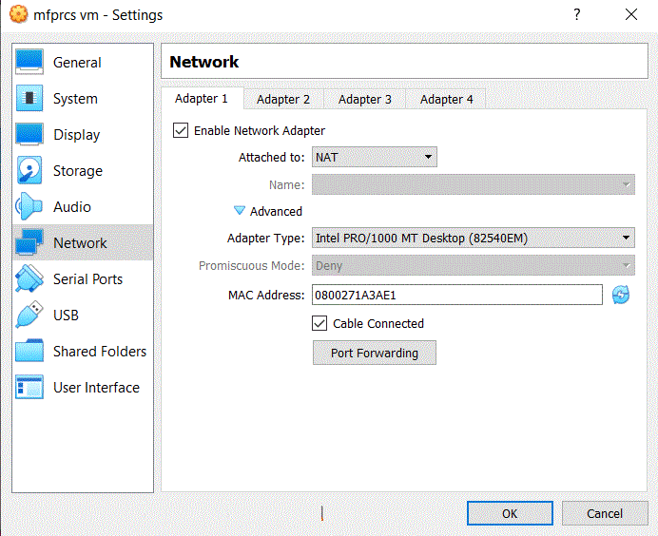This screenshot has width=658, height=536.
Task: Confirm settings with OK button
Action: tap(510, 513)
